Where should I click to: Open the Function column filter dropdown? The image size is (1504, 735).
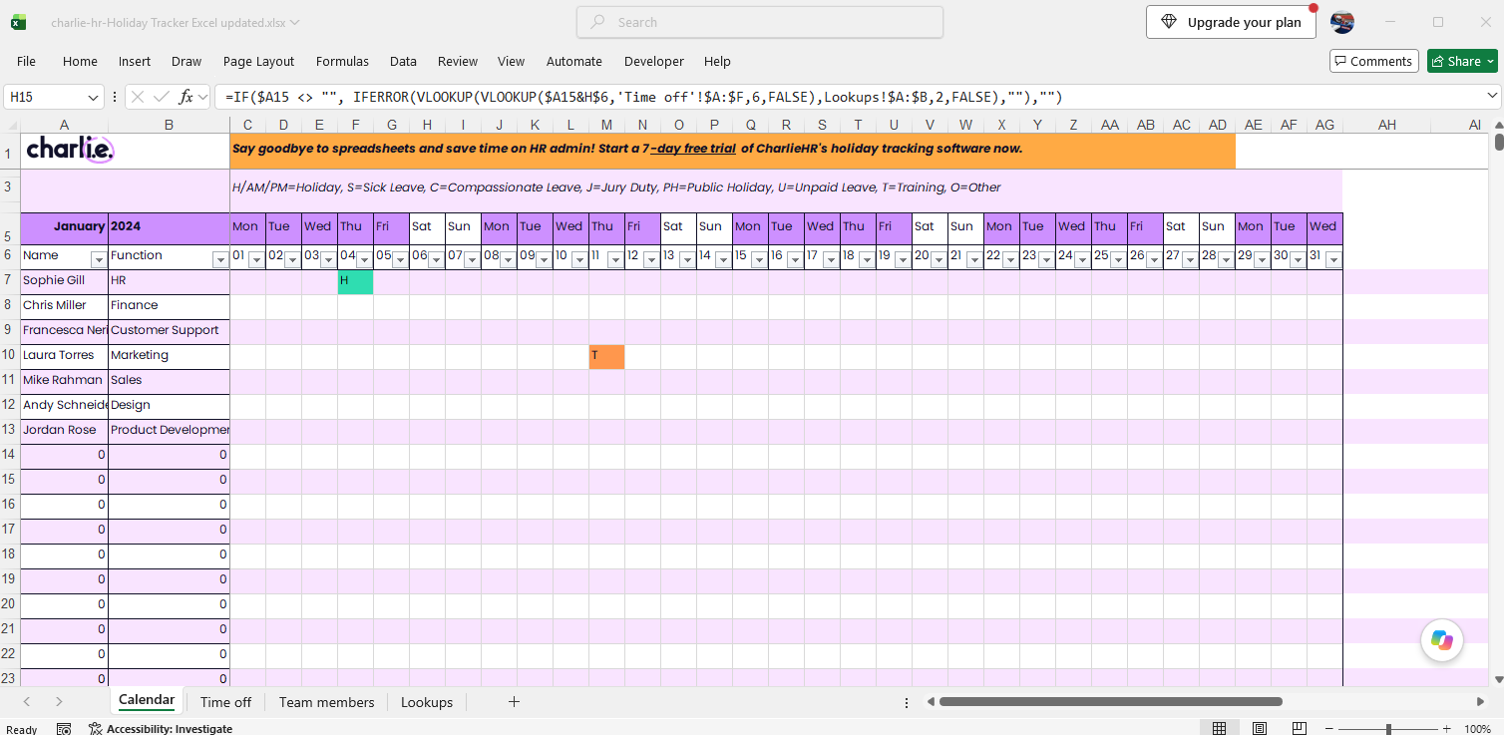(220, 259)
